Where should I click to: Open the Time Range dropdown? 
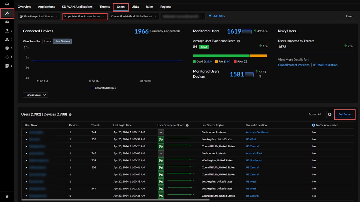38,16
